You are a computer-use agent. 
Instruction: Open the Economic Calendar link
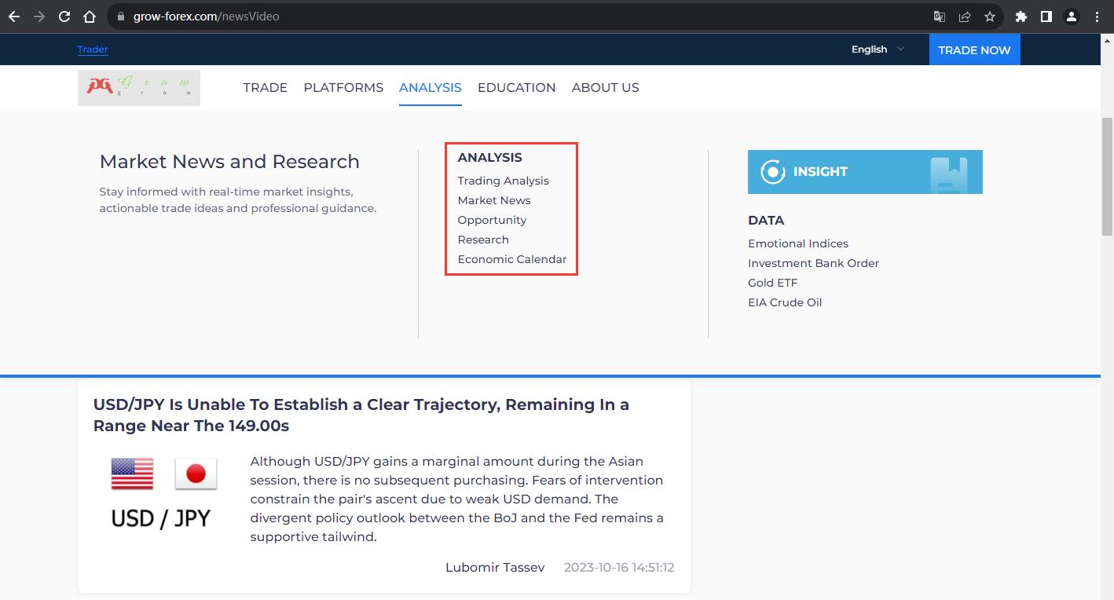[512, 259]
